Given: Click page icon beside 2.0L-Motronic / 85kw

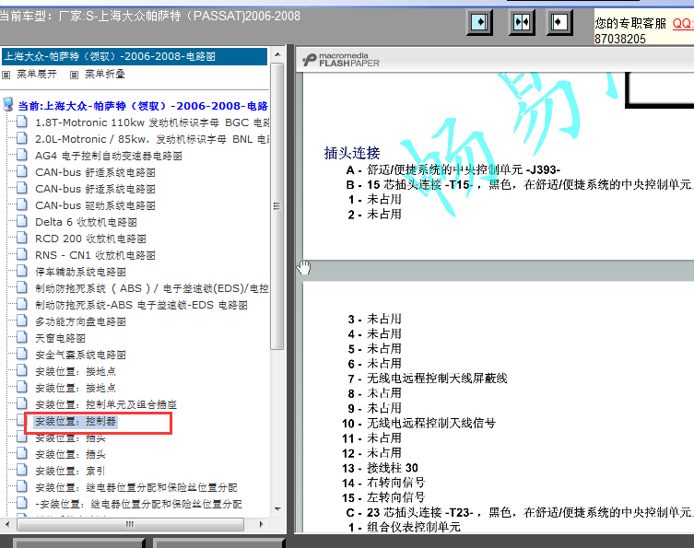Looking at the screenshot, I should pyautogui.click(x=22, y=138).
